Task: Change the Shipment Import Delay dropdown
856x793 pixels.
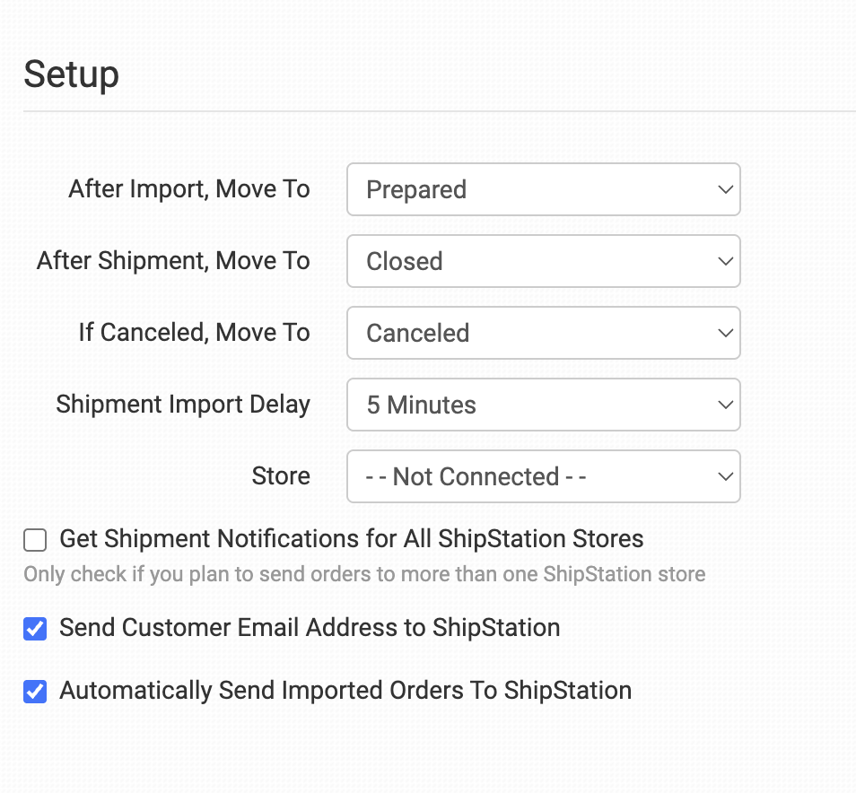Action: 543,405
